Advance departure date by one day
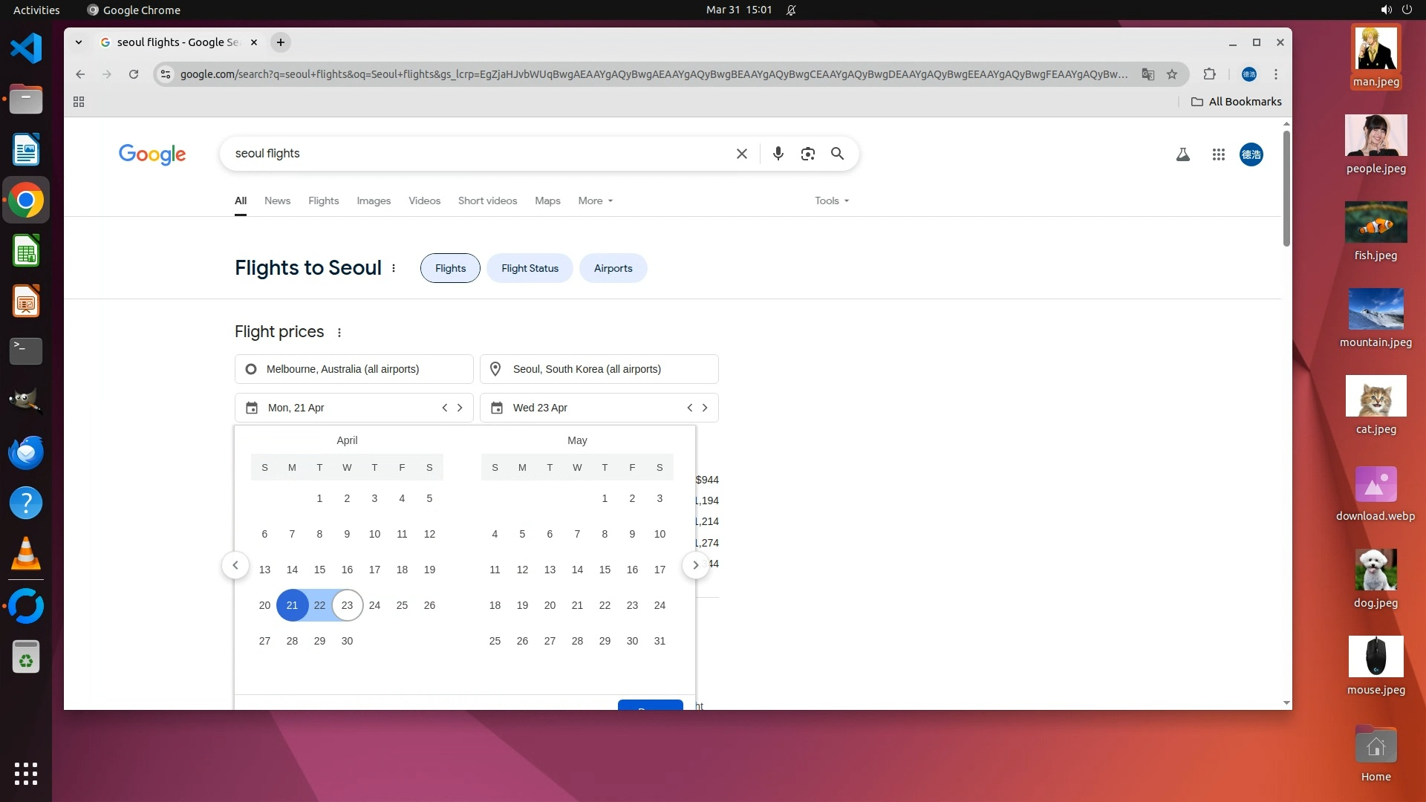The height and width of the screenshot is (802, 1426). [460, 408]
